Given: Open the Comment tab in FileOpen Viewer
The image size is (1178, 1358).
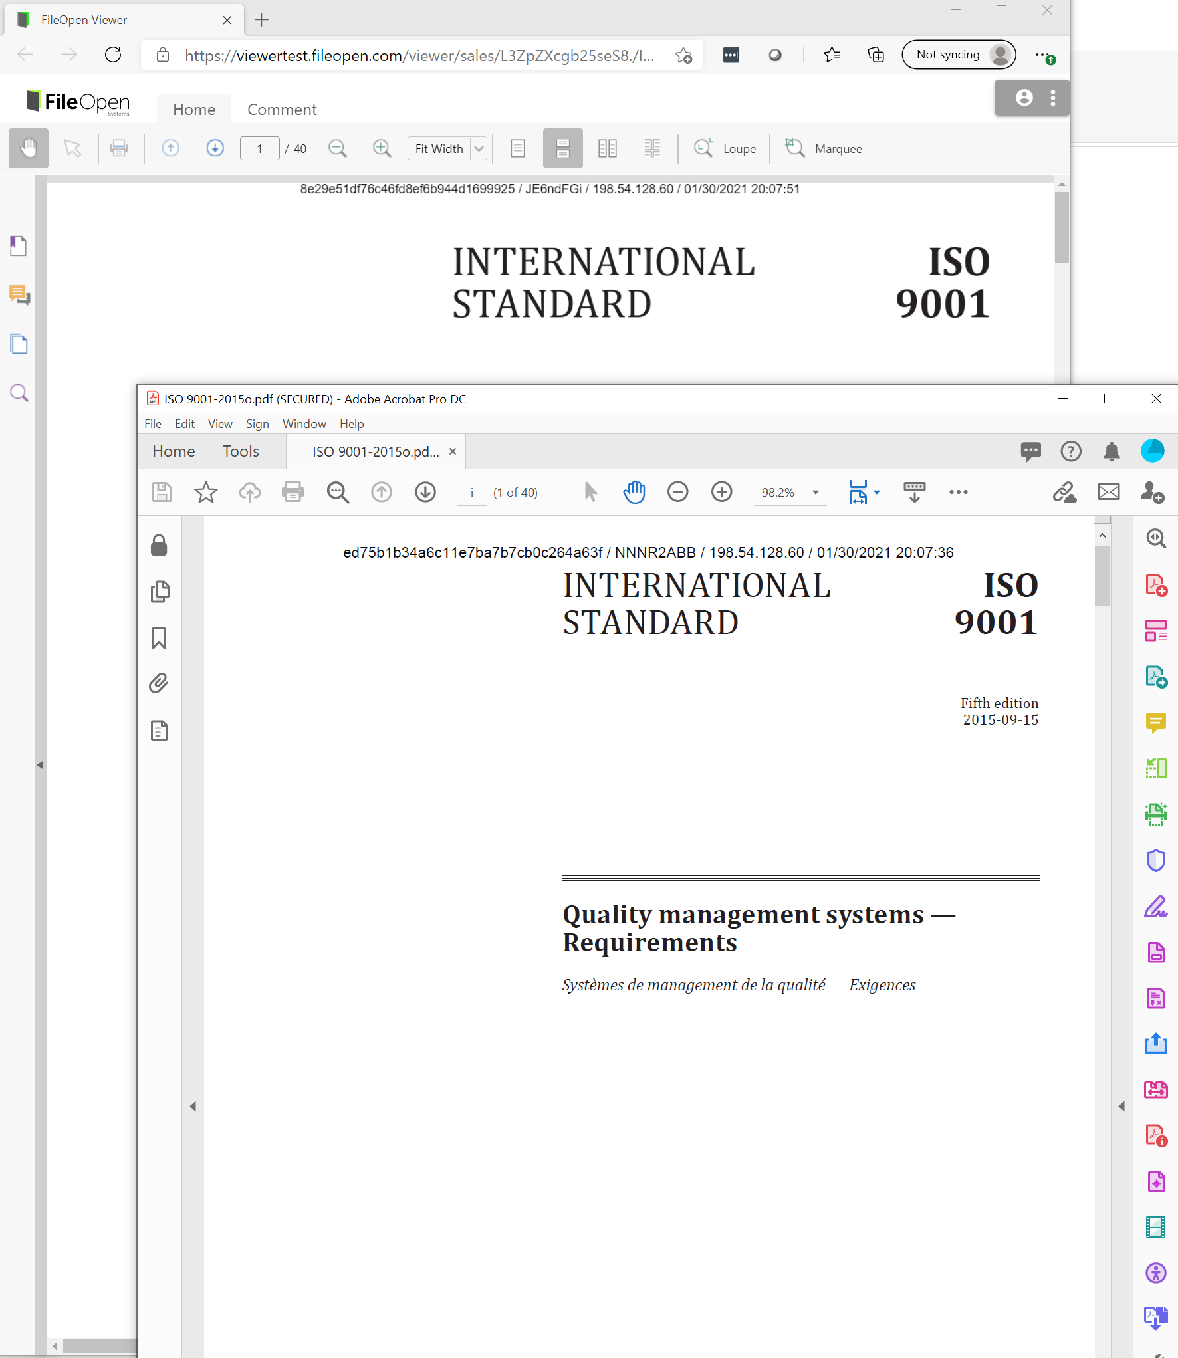Looking at the screenshot, I should click(x=282, y=110).
